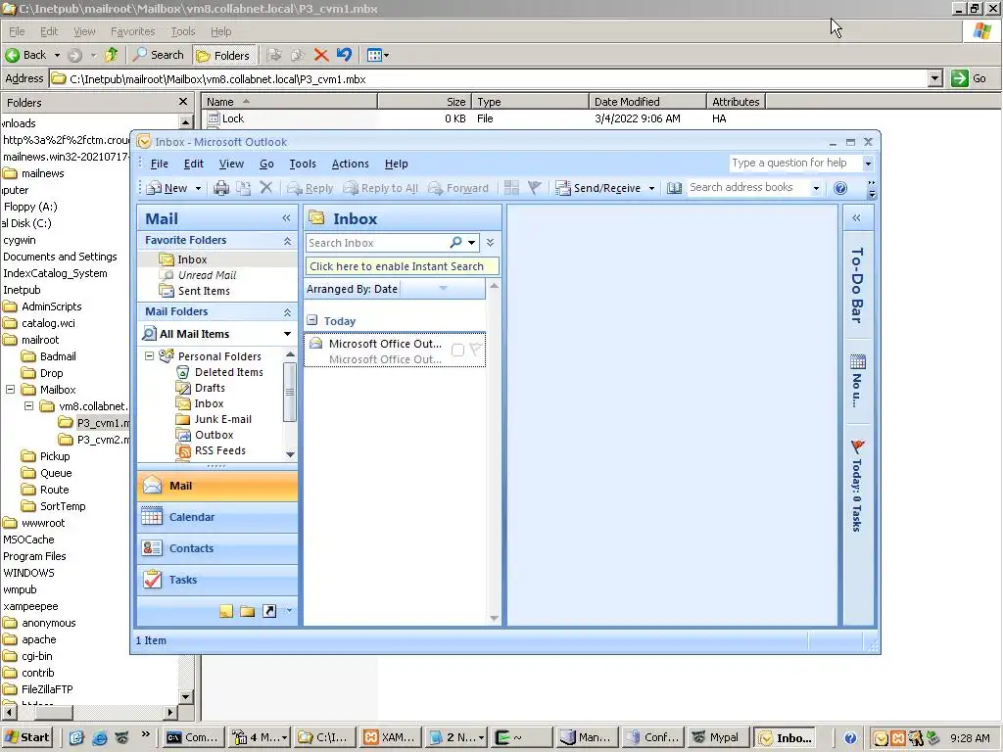Toggle the Folders pane button in Explorer
This screenshot has width=1003, height=752.
pyautogui.click(x=223, y=55)
